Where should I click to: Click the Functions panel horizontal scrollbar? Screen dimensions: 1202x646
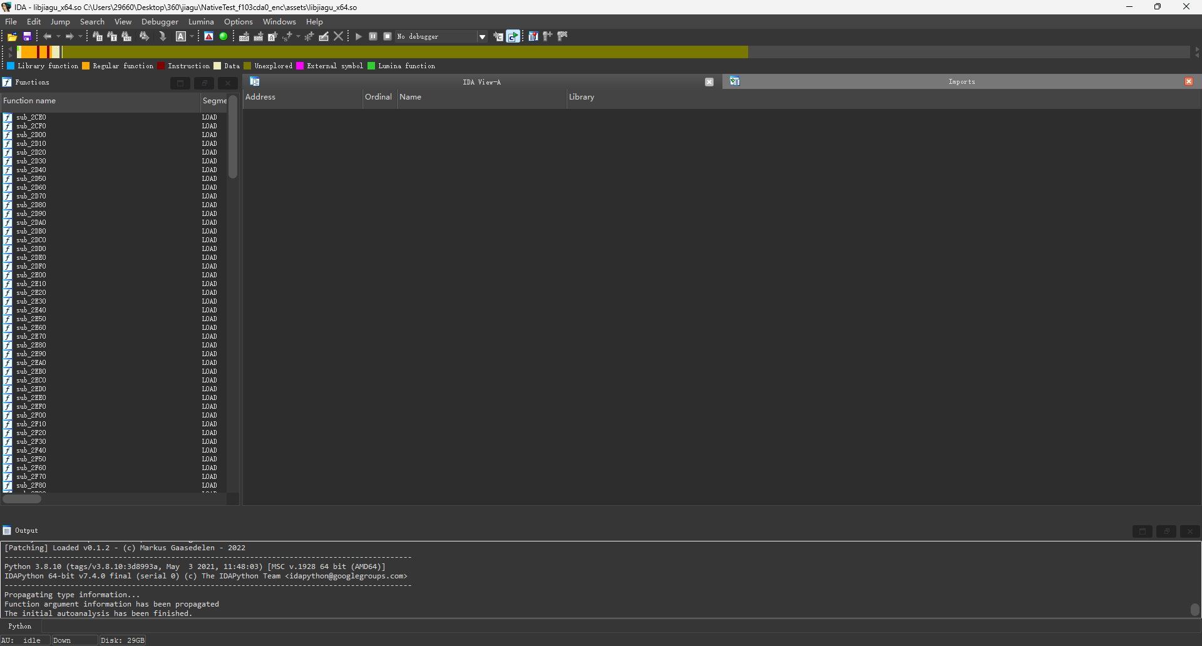click(x=22, y=499)
